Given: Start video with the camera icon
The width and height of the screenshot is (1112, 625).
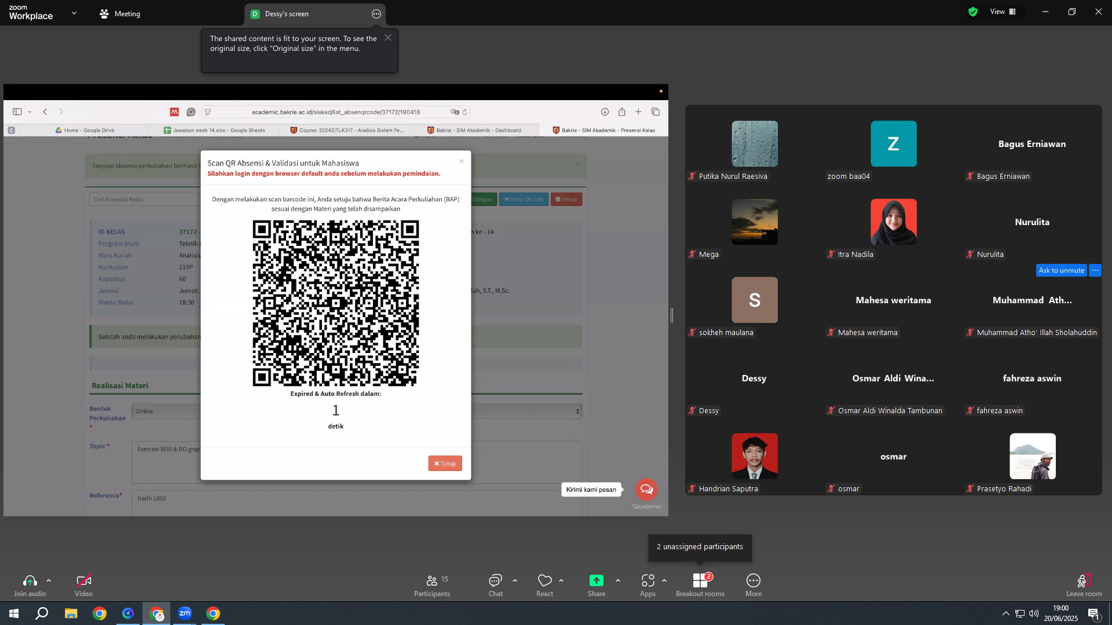Looking at the screenshot, I should (83, 580).
